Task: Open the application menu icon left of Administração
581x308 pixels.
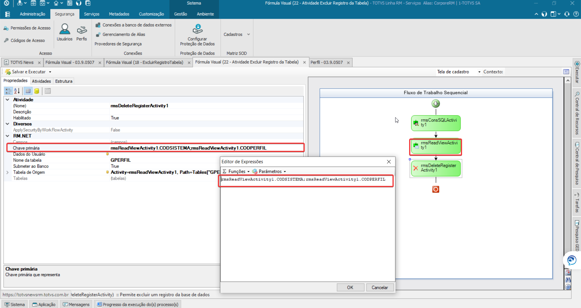Action: pos(8,14)
